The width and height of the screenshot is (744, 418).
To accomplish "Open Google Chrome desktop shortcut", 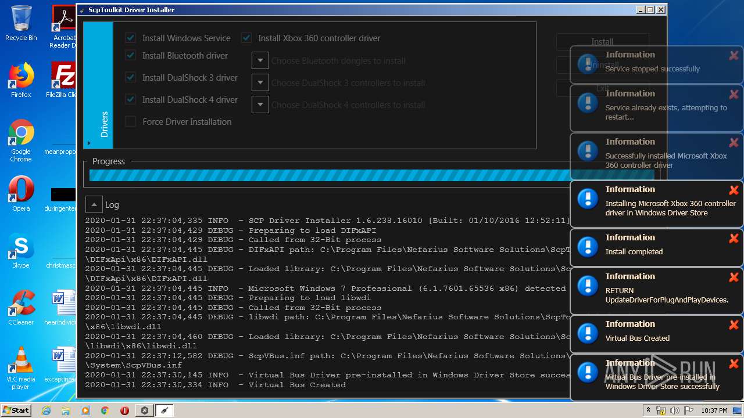I will (21, 141).
